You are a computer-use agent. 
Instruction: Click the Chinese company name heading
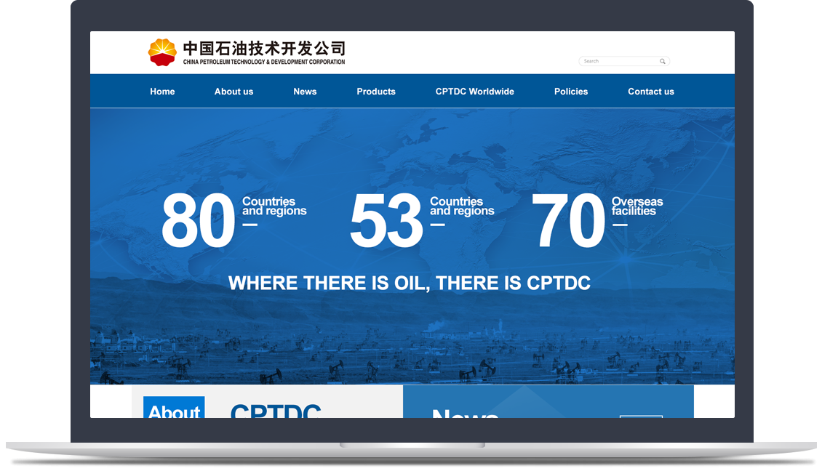point(264,48)
